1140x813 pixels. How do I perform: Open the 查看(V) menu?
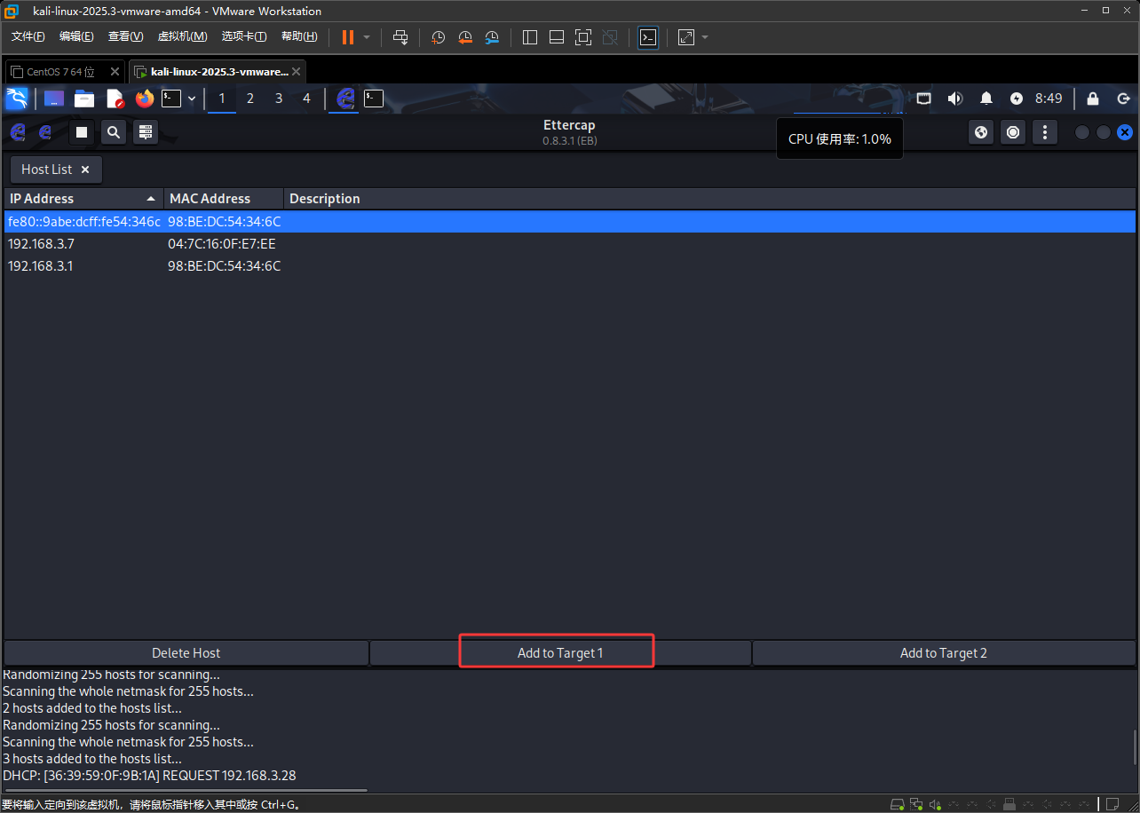tap(125, 36)
